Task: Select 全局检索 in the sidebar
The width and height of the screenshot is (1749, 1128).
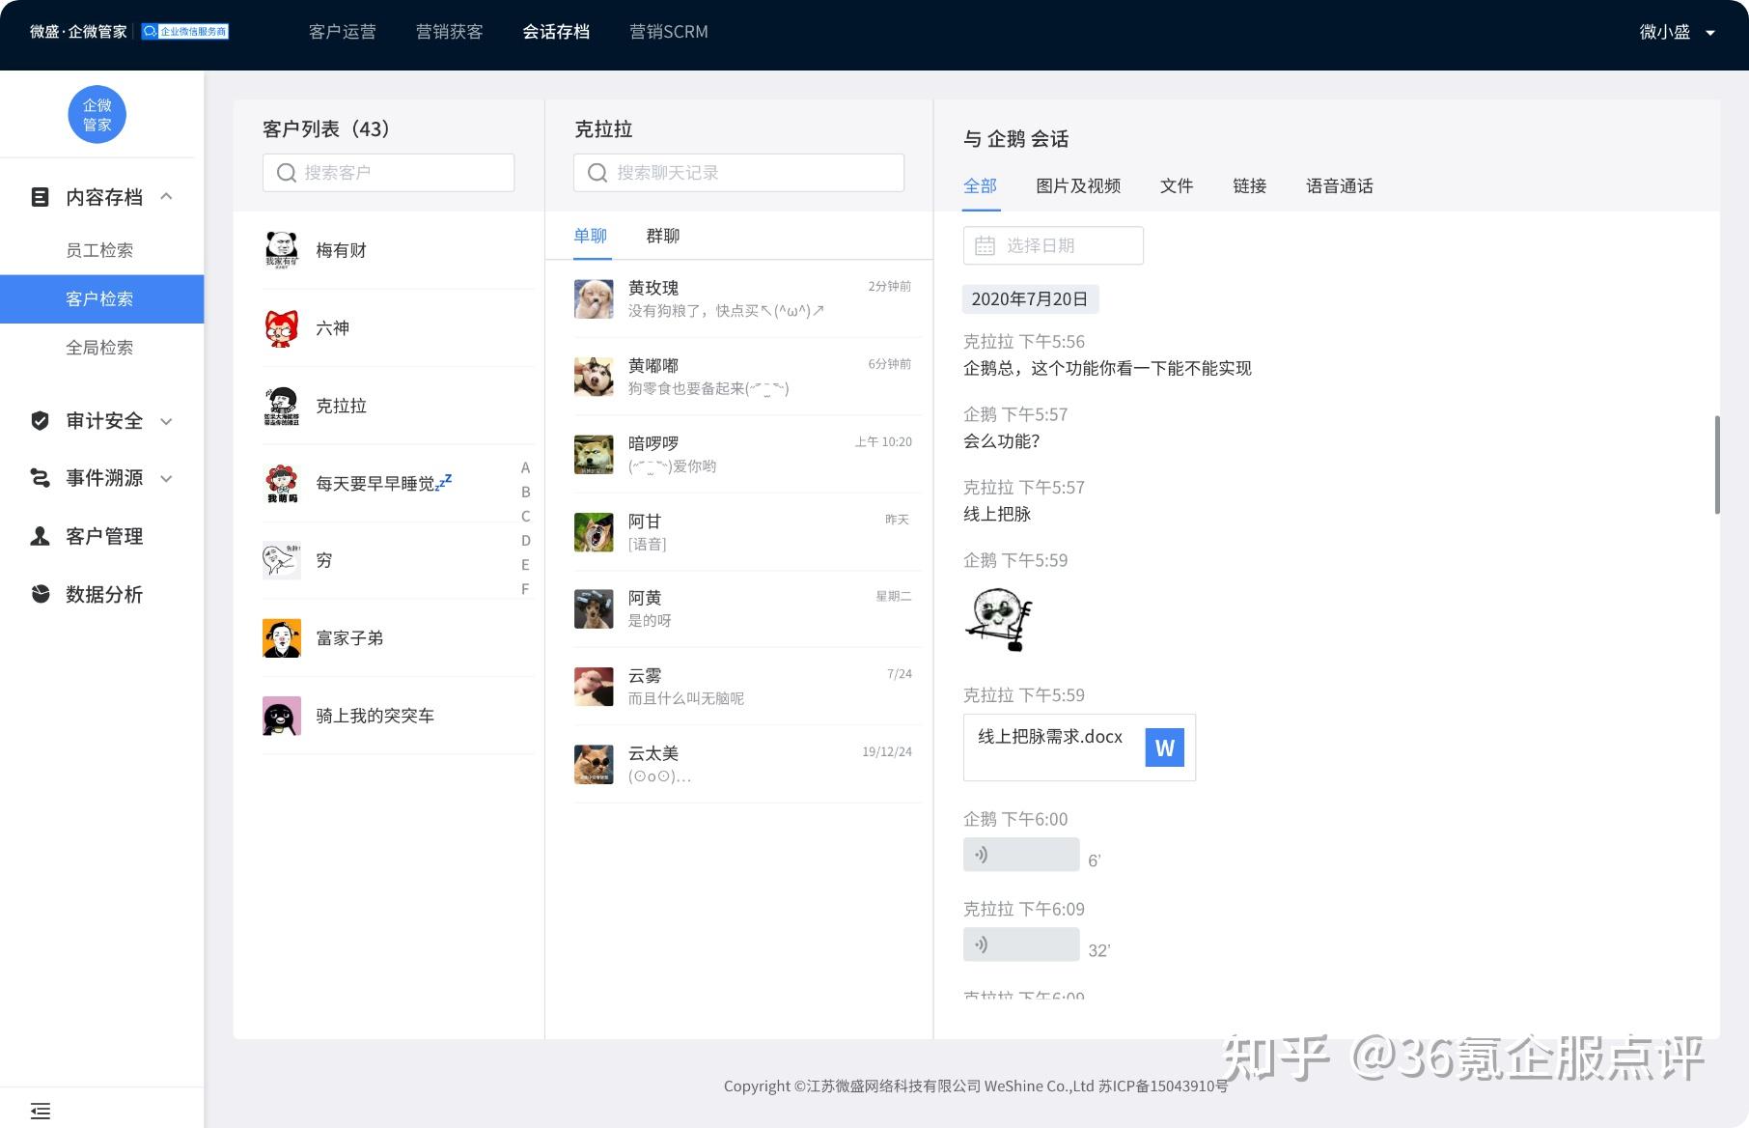Action: 99,347
